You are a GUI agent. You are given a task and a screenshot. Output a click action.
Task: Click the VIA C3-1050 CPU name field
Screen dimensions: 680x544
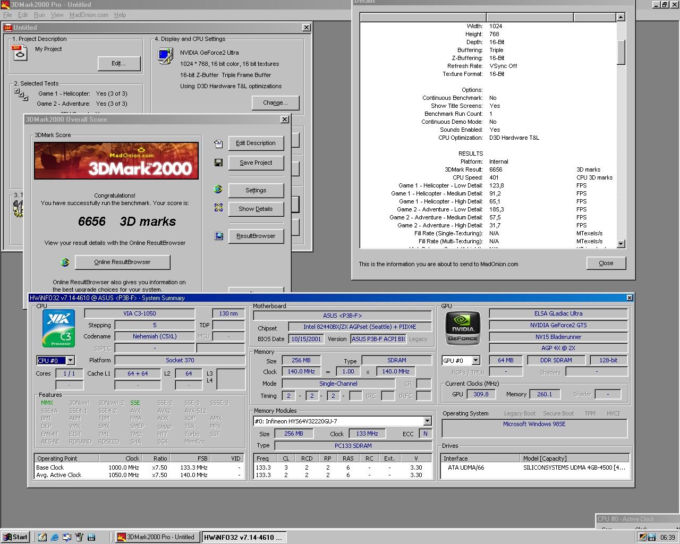[140, 313]
